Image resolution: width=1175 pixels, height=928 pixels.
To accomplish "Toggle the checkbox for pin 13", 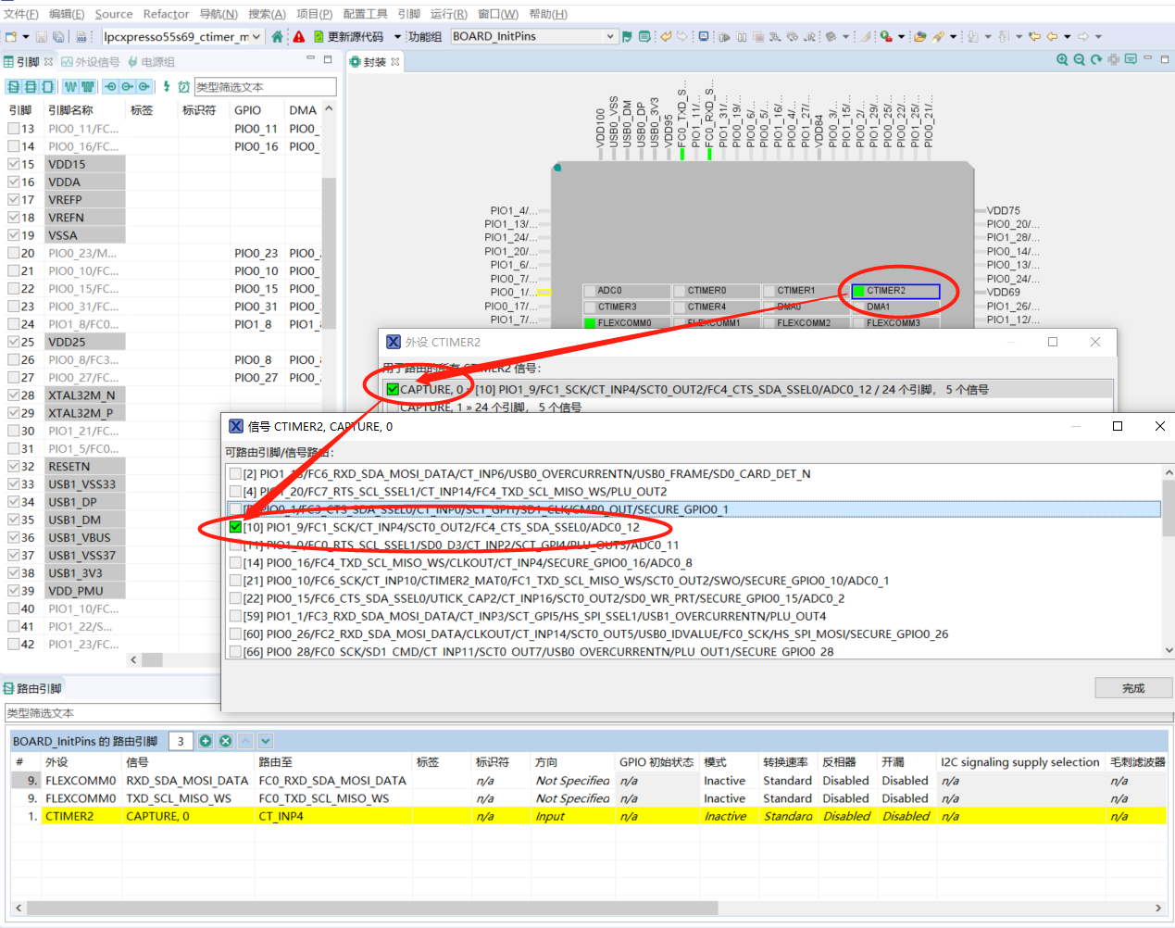I will [x=14, y=129].
